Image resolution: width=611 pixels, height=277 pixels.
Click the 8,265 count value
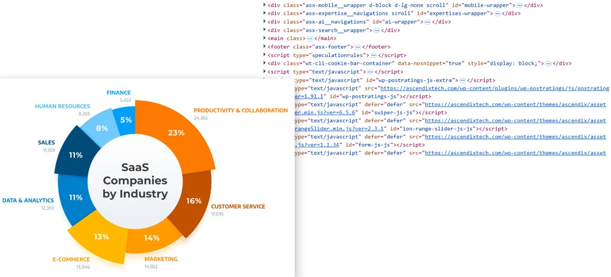pos(84,114)
